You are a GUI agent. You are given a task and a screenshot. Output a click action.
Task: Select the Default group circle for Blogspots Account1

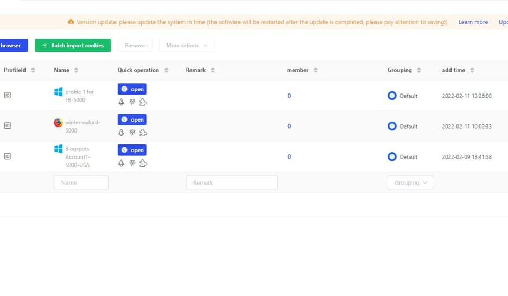tap(392, 156)
